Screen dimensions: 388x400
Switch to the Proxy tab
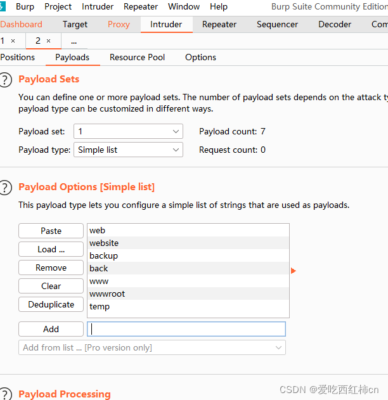[x=119, y=24]
